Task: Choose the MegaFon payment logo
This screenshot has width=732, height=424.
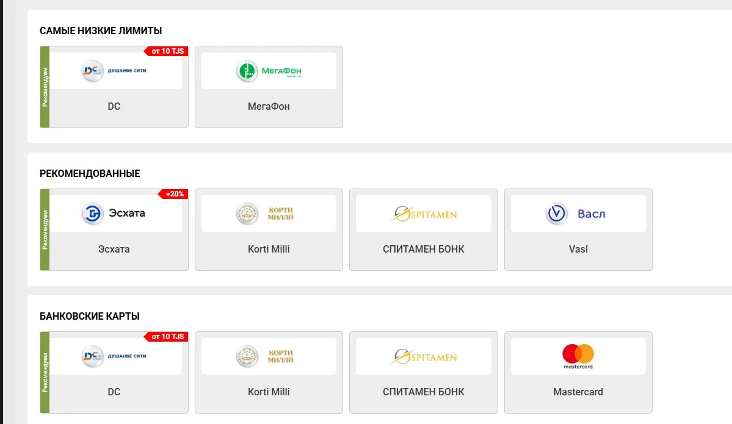Action: click(269, 71)
